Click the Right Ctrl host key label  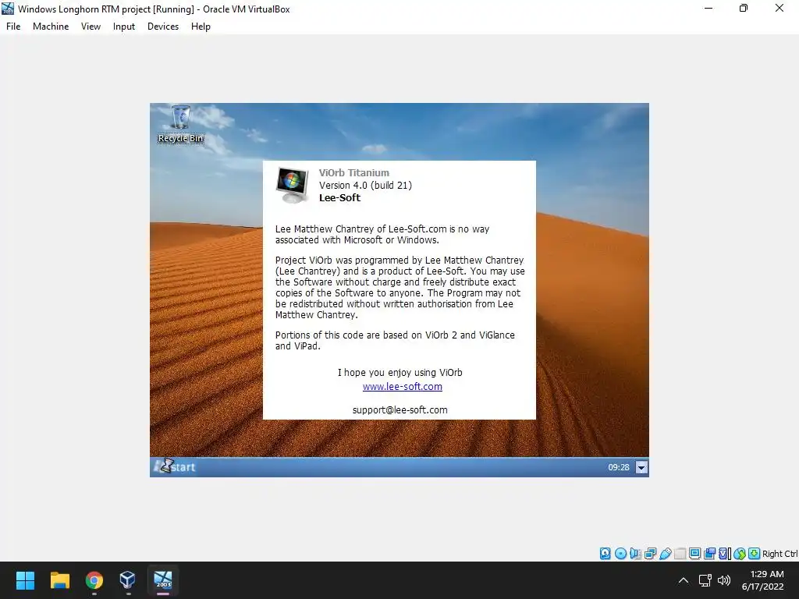pyautogui.click(x=780, y=554)
